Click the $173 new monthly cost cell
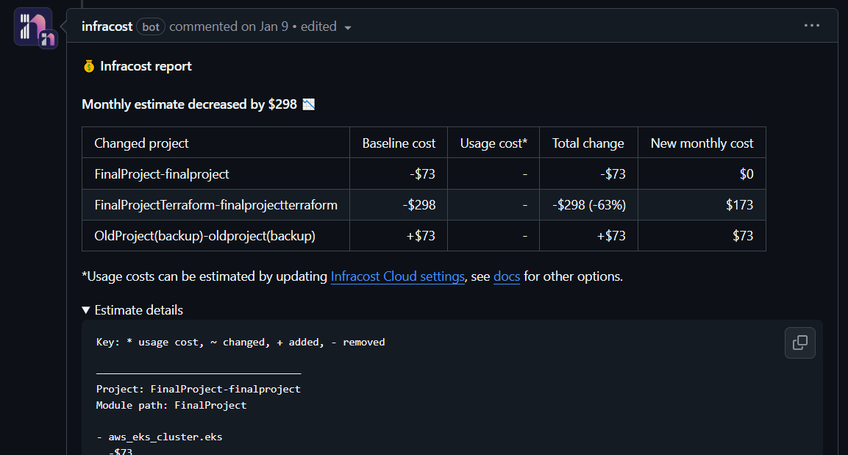The height and width of the screenshot is (455, 848). coord(702,205)
